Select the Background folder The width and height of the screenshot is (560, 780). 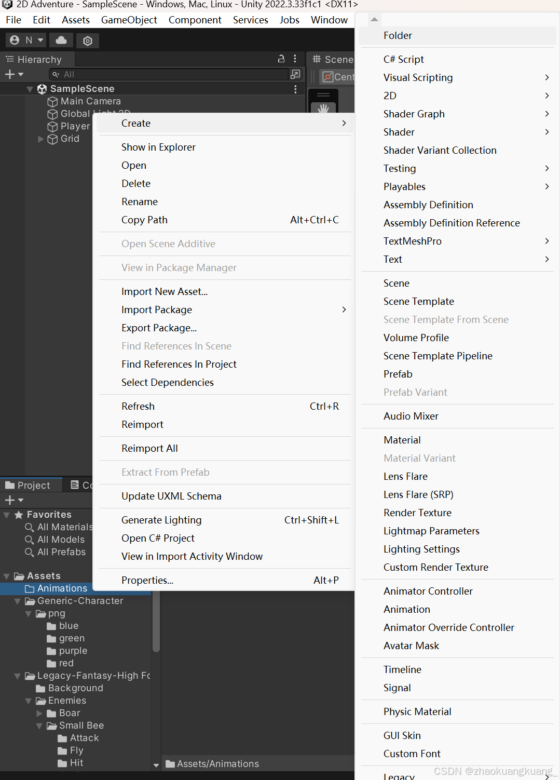70,688
